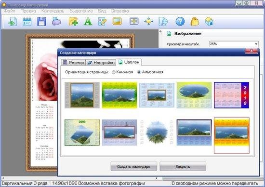Click horizontal scrollbar left arrow
The image size is (265, 187).
(3, 178)
